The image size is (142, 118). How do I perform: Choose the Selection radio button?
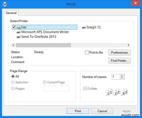[13, 82]
